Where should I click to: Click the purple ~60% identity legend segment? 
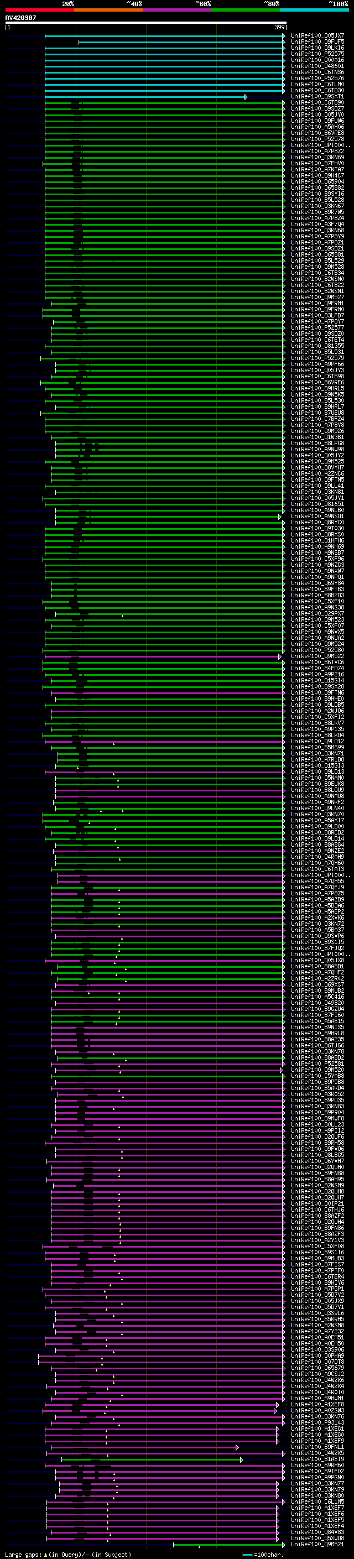[176, 10]
